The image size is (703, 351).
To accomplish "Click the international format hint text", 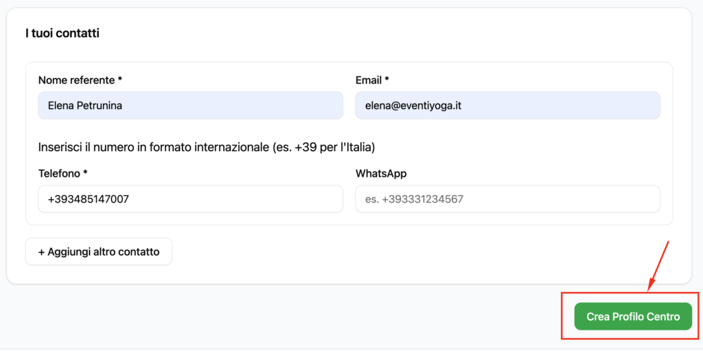I will point(207,147).
